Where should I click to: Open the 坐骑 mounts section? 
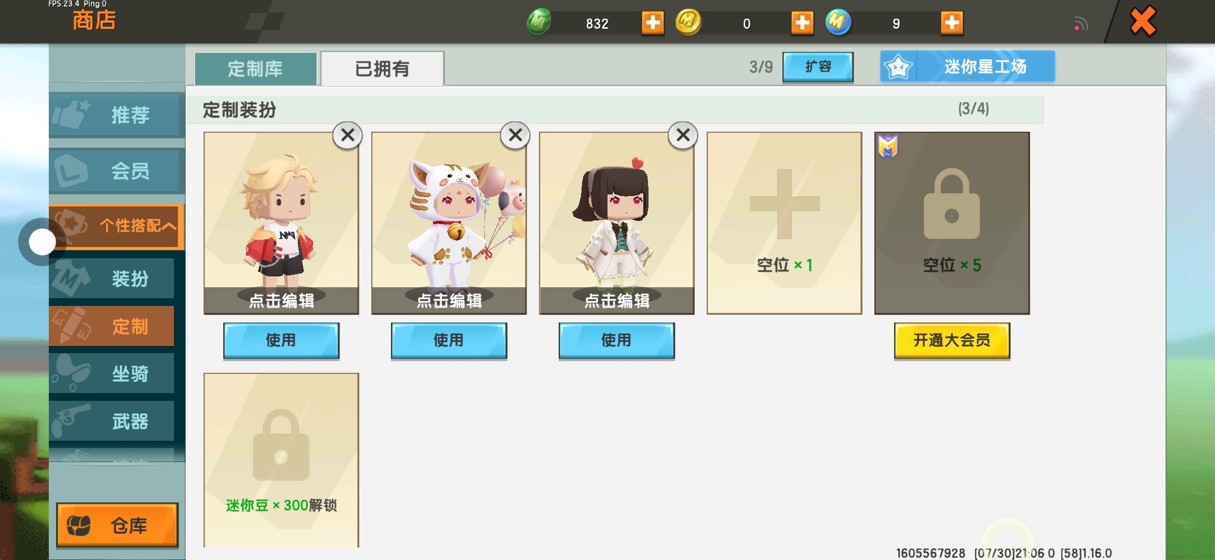pos(112,373)
